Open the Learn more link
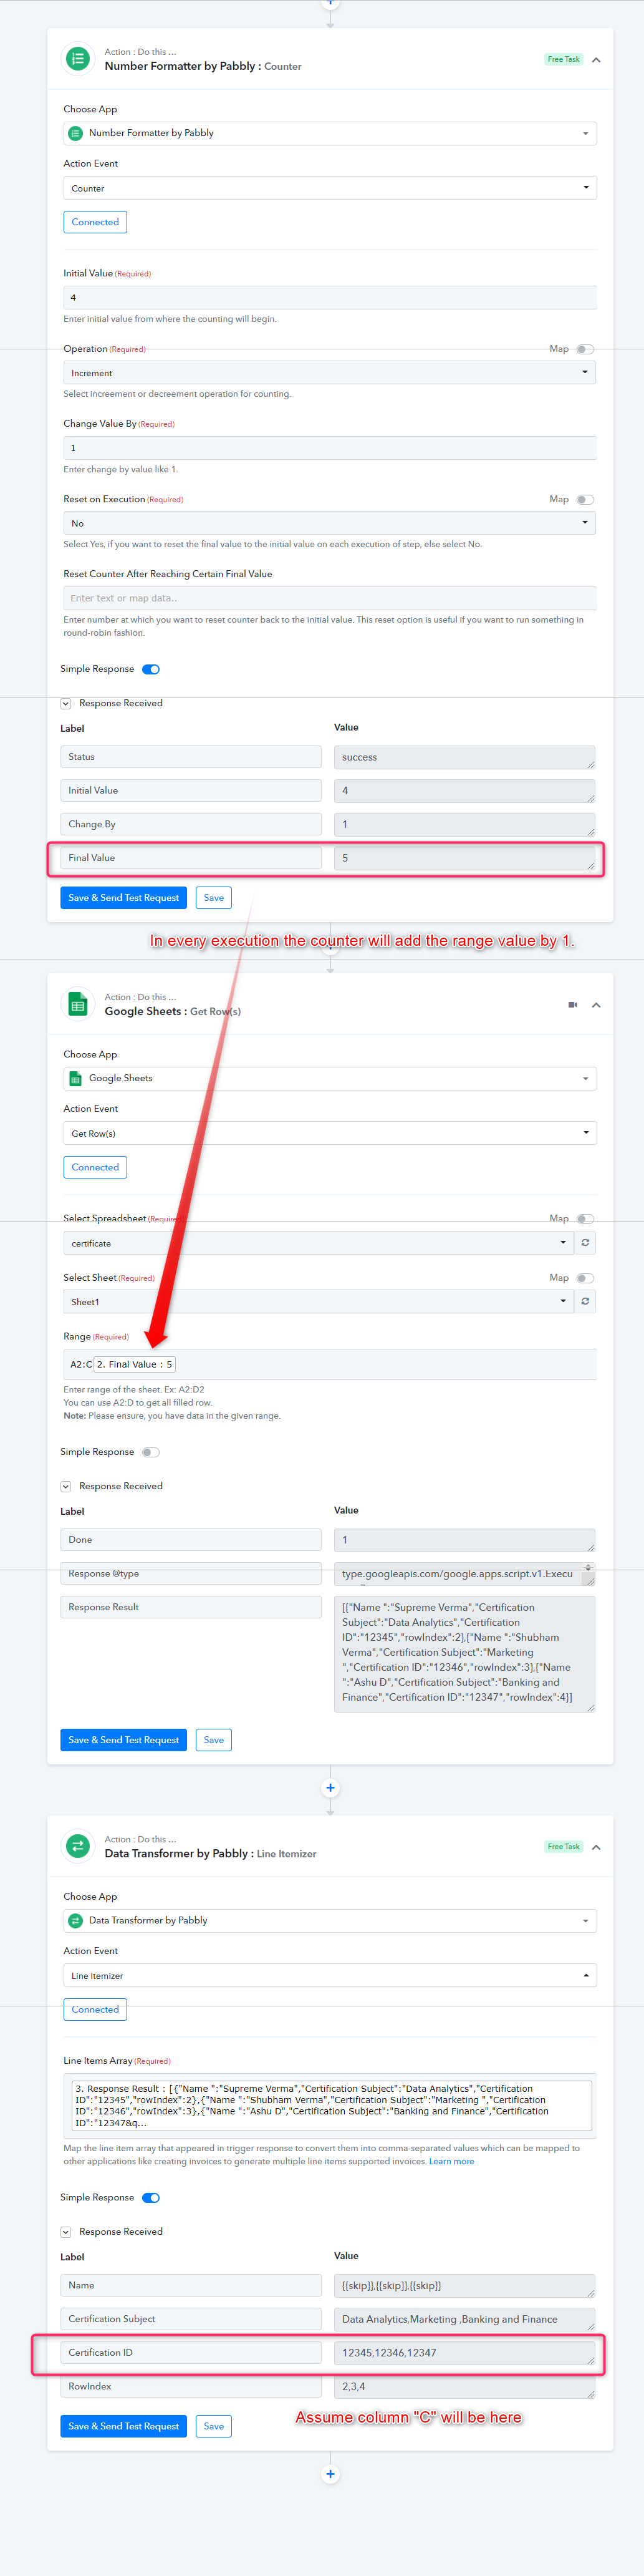 pos(452,2161)
